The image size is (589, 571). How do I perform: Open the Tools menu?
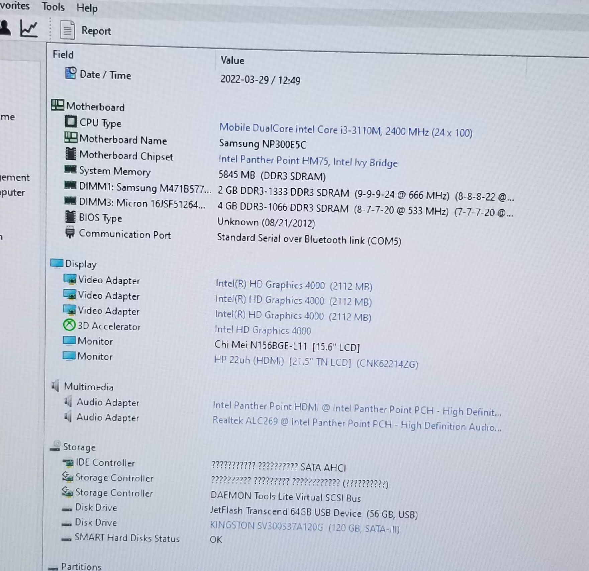pyautogui.click(x=53, y=6)
